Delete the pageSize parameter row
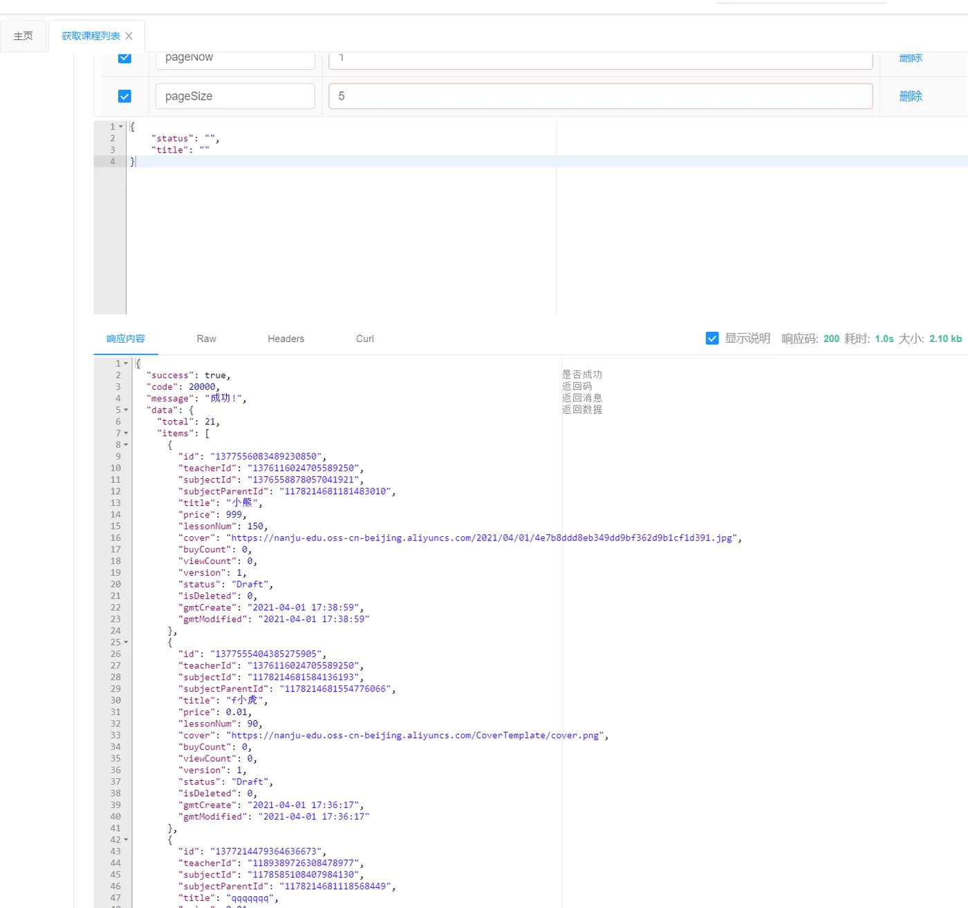 click(911, 96)
